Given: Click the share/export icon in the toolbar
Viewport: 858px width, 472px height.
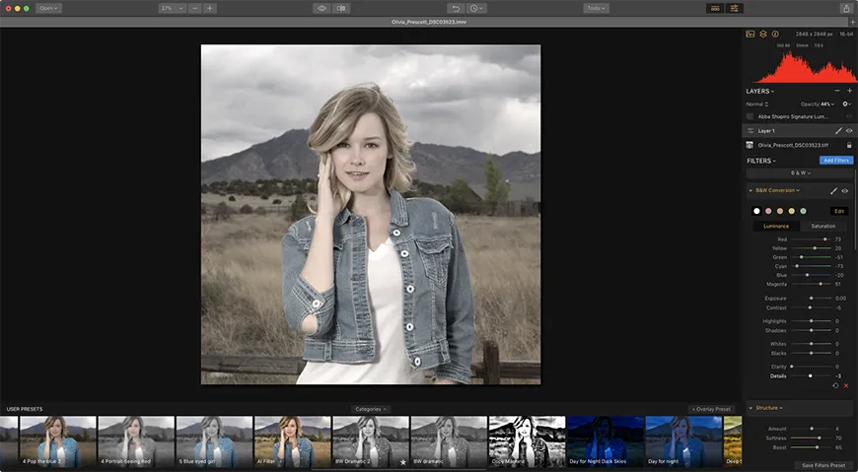Looking at the screenshot, I should tap(845, 8).
